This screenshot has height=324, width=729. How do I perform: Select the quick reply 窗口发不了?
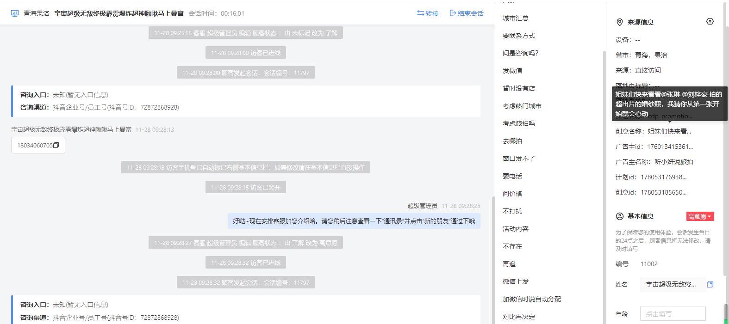519,159
